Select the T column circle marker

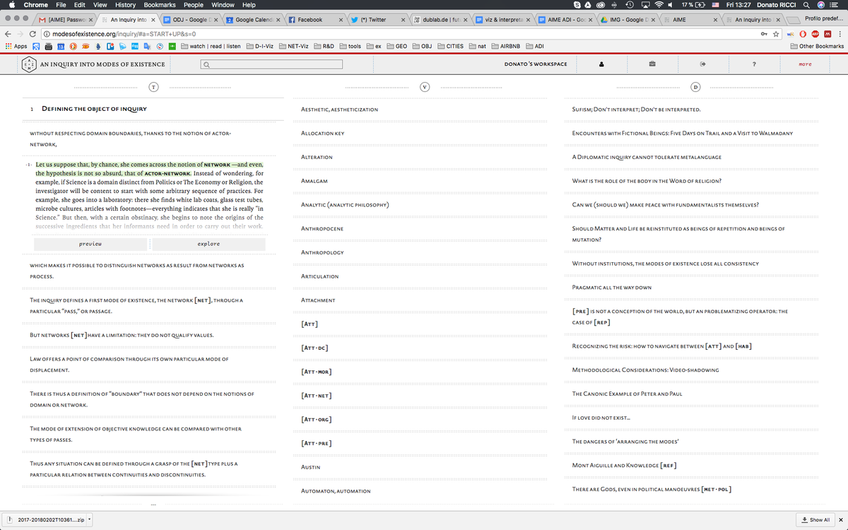[x=153, y=86]
